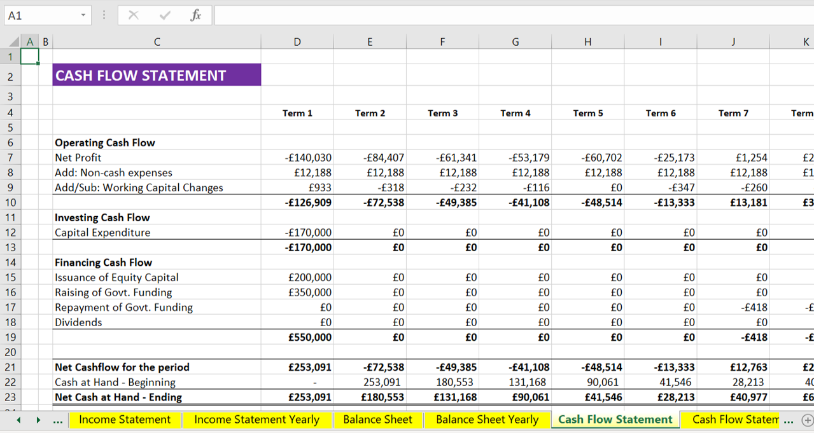Select the -£140,030 Net Profit cell
The height and width of the screenshot is (433, 814).
pyautogui.click(x=297, y=158)
